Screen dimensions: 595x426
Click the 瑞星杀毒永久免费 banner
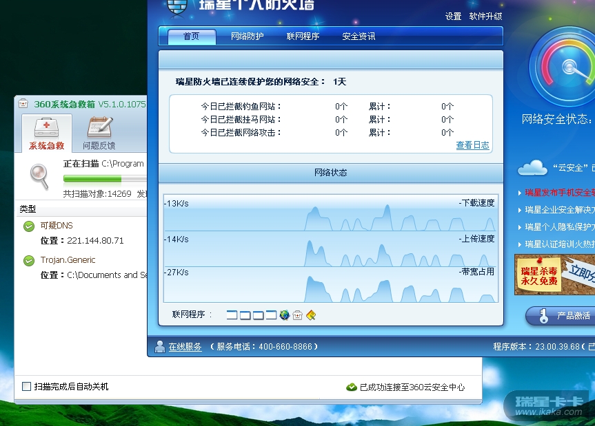(x=555, y=275)
